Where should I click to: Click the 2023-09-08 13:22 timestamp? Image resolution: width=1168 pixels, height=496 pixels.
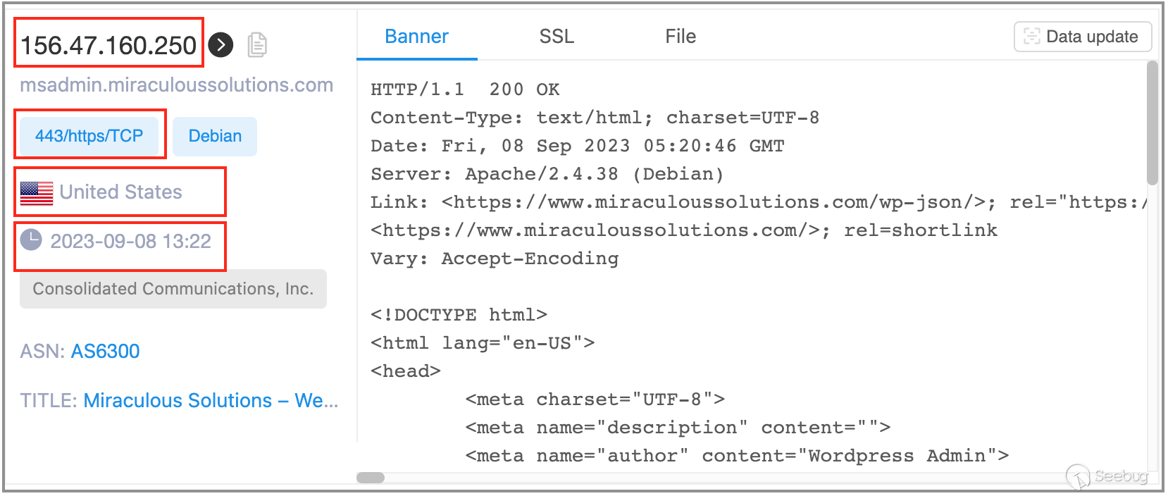tap(130, 242)
